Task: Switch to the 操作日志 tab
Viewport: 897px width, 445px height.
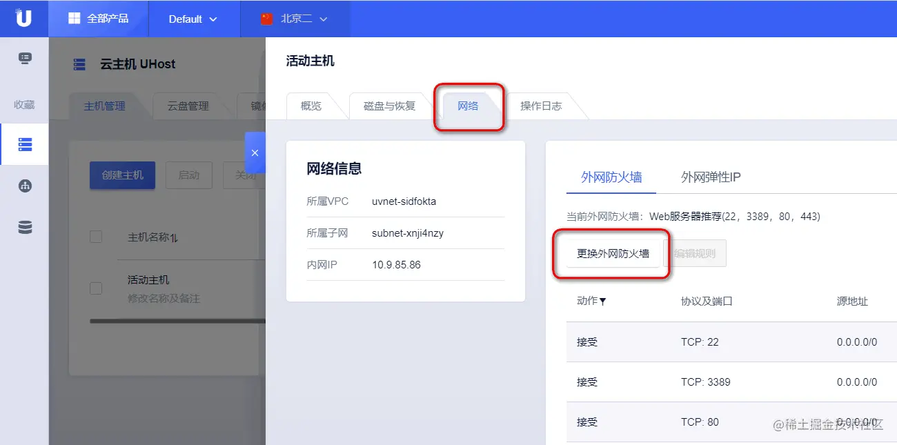Action: click(541, 106)
